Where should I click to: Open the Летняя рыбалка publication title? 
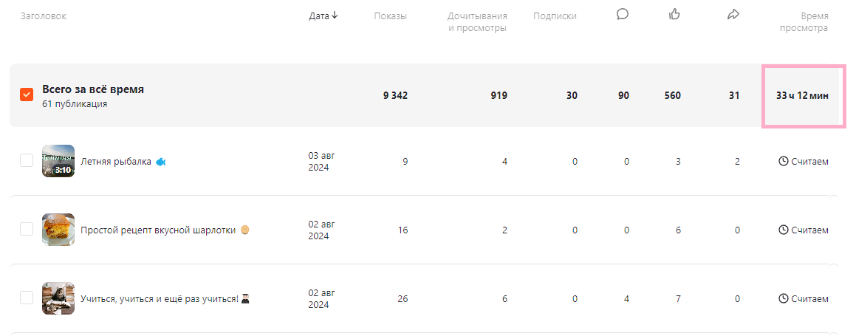coord(116,162)
